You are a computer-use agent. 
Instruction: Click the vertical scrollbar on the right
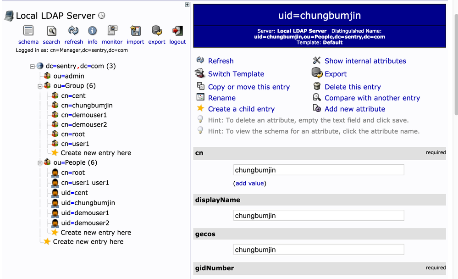(456, 64)
